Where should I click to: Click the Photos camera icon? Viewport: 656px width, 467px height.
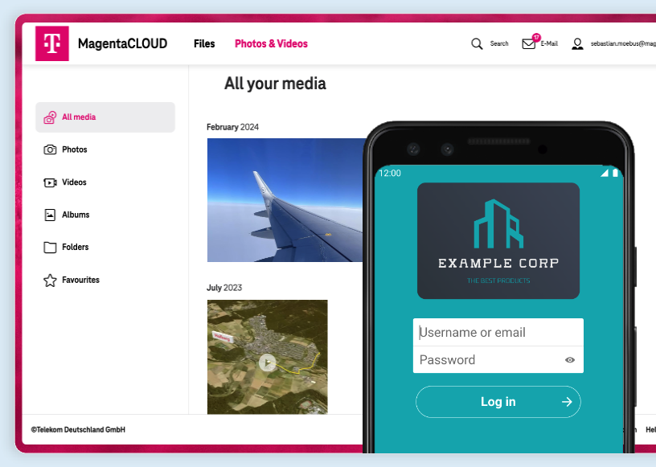coord(50,150)
